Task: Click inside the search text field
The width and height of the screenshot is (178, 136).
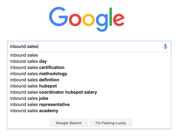Action: 83,47
